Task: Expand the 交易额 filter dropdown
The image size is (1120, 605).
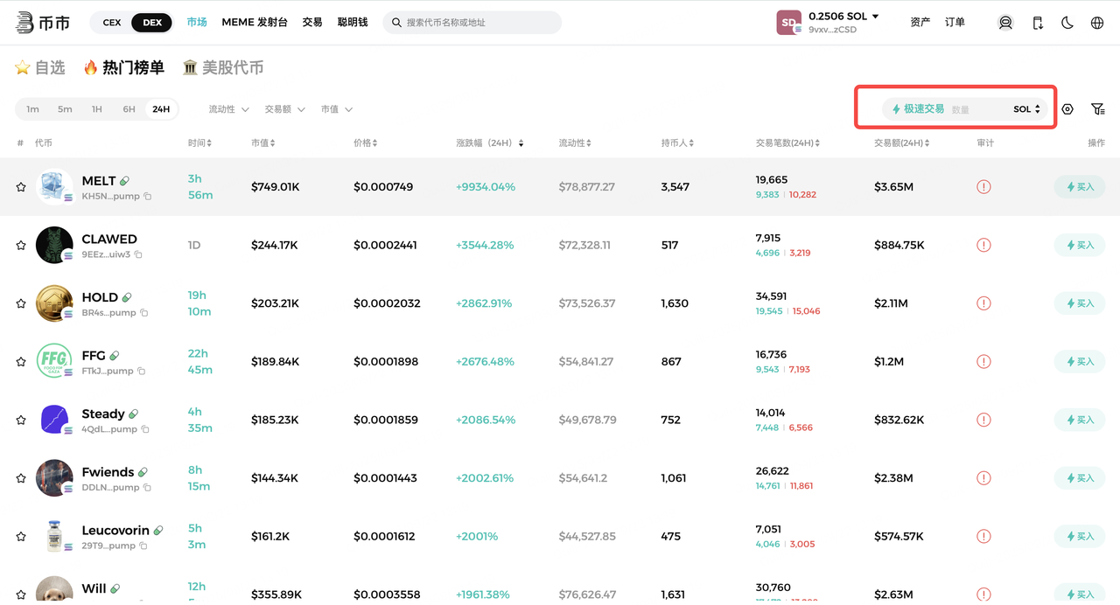Action: (284, 109)
